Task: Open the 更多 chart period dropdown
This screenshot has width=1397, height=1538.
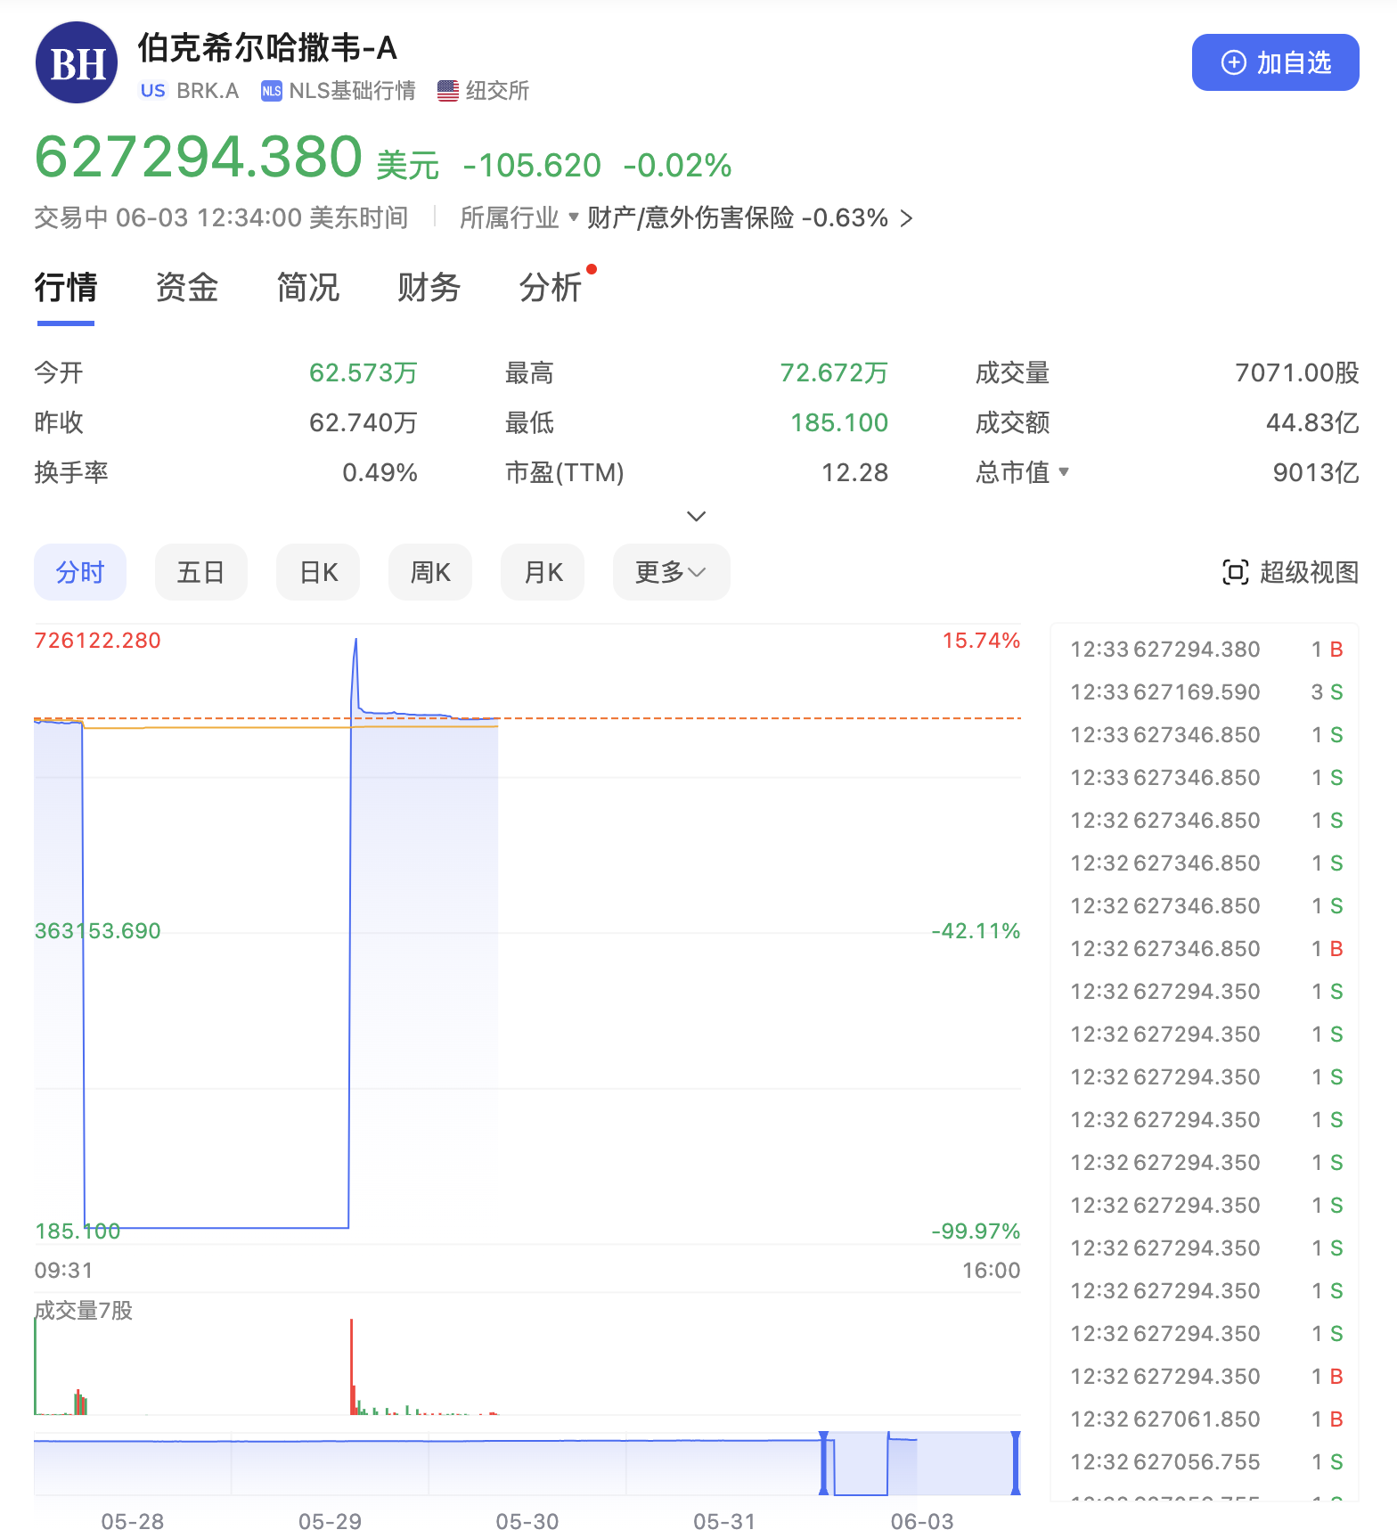Action: 671,572
